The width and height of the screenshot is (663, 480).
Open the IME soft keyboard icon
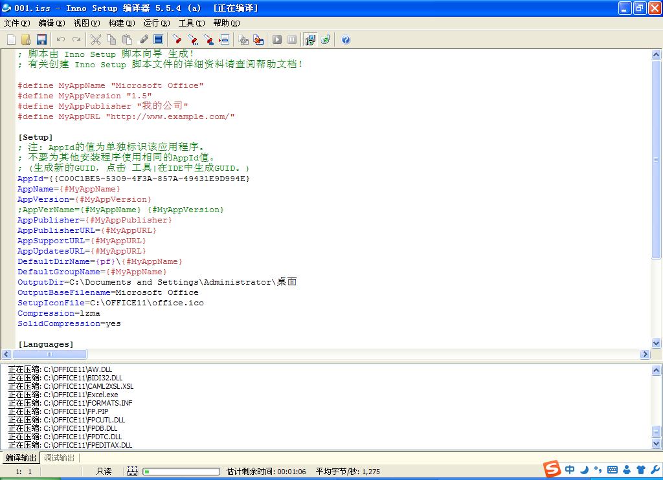coord(612,470)
